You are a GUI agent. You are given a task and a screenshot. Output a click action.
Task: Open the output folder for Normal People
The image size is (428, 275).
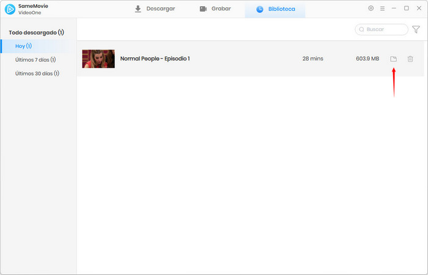[x=394, y=59]
